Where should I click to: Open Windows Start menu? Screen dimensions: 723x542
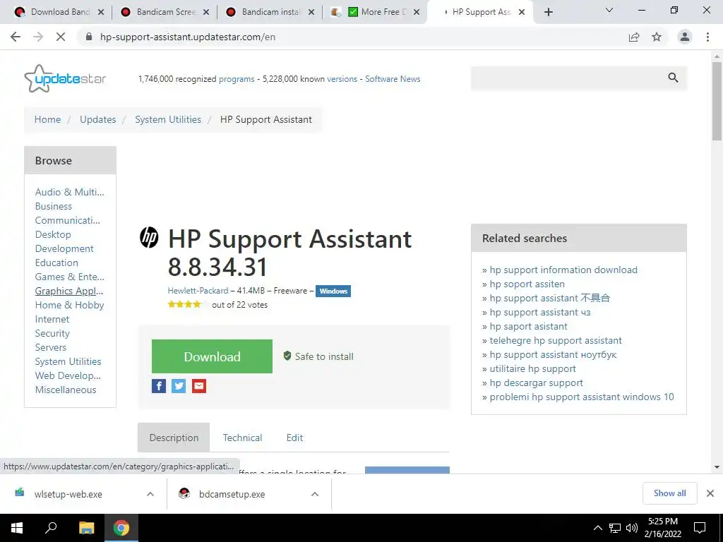click(17, 528)
